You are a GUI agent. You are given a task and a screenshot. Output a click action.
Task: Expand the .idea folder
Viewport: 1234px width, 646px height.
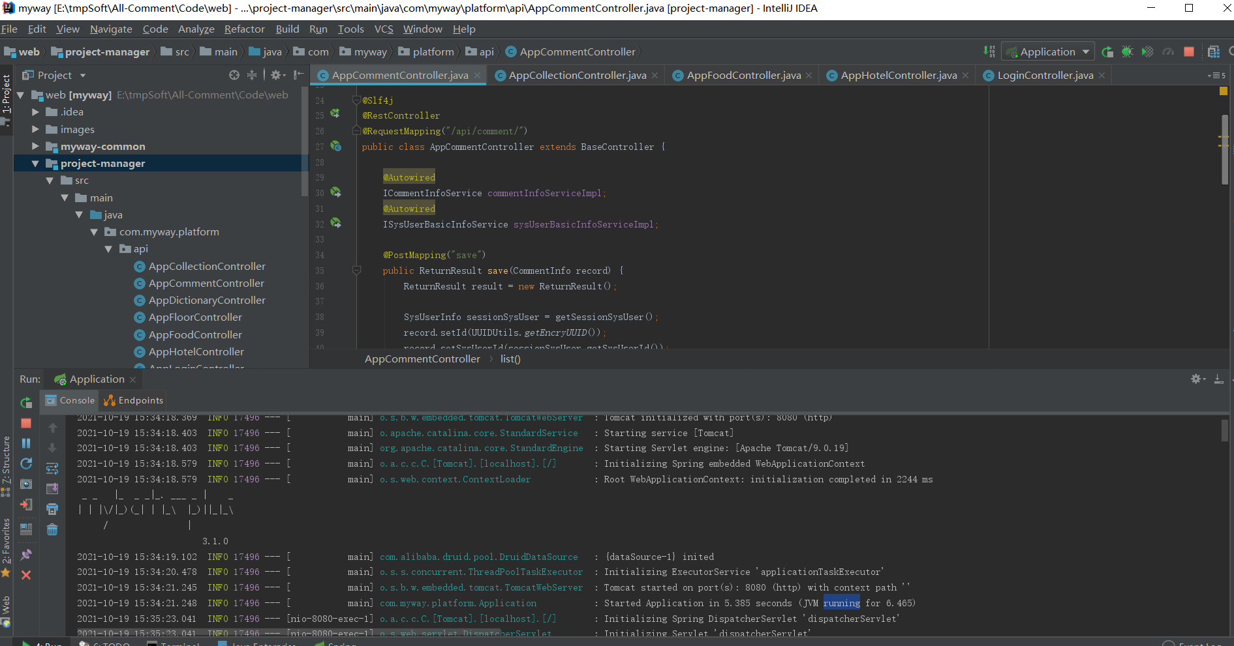(x=35, y=112)
